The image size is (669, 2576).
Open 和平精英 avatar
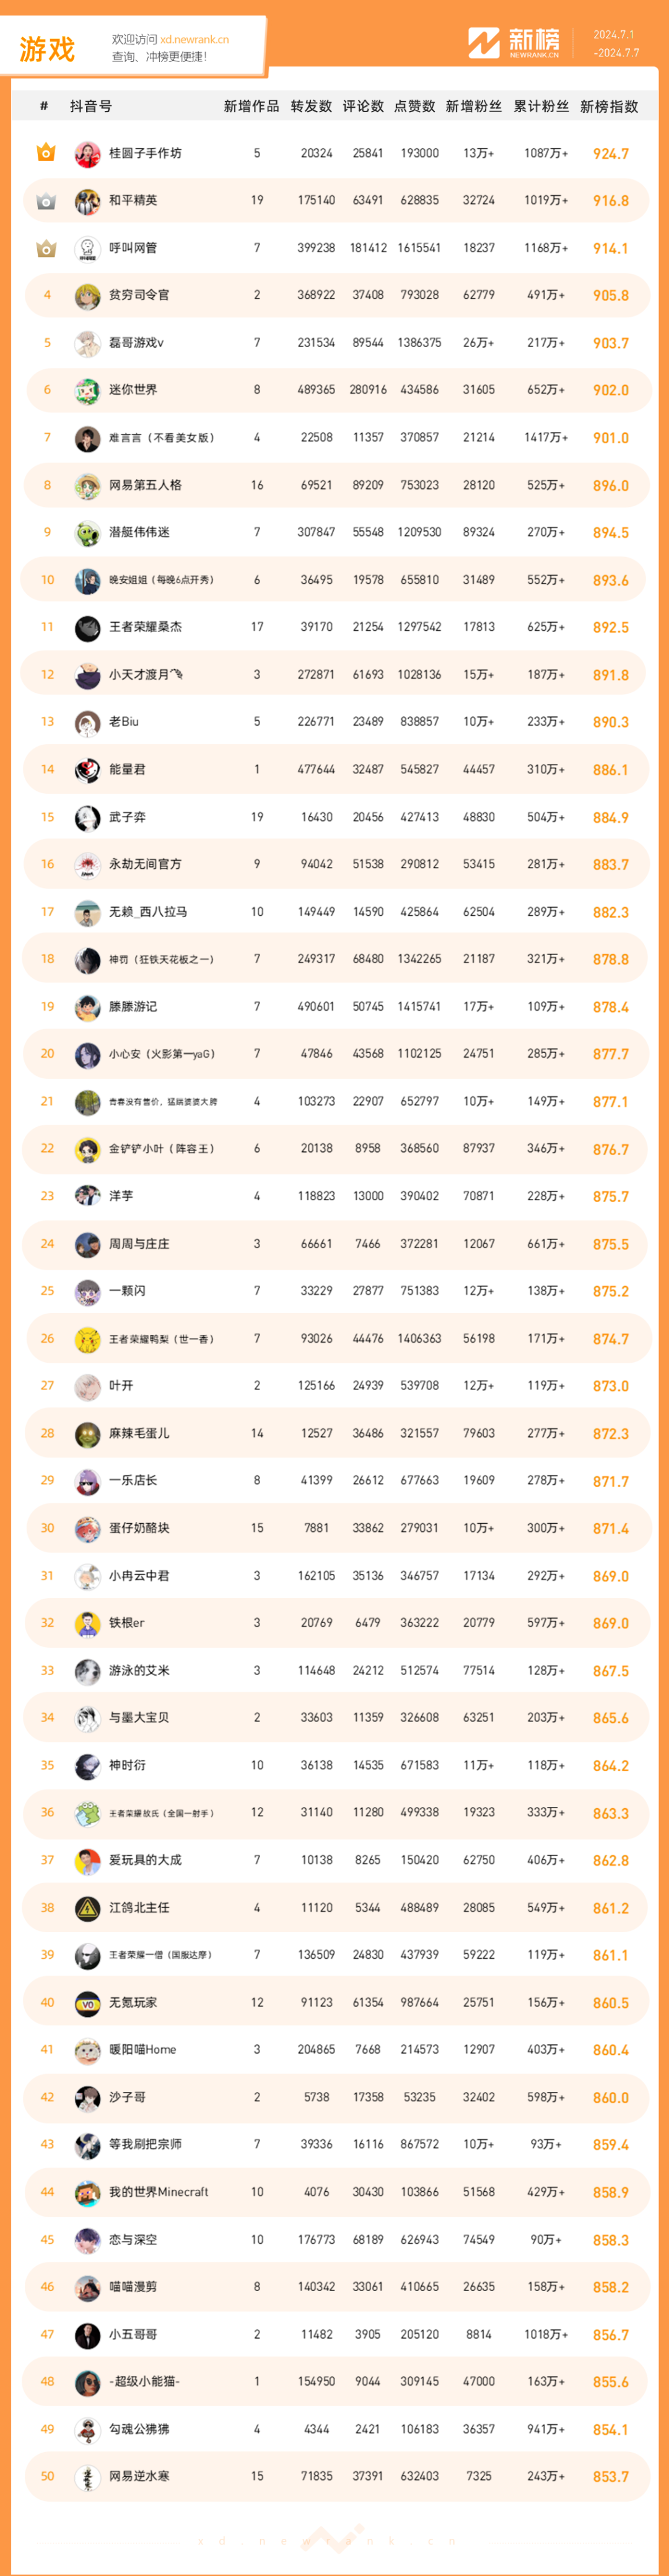point(88,201)
